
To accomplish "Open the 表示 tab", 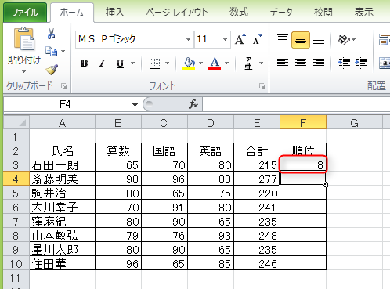I will tap(364, 13).
